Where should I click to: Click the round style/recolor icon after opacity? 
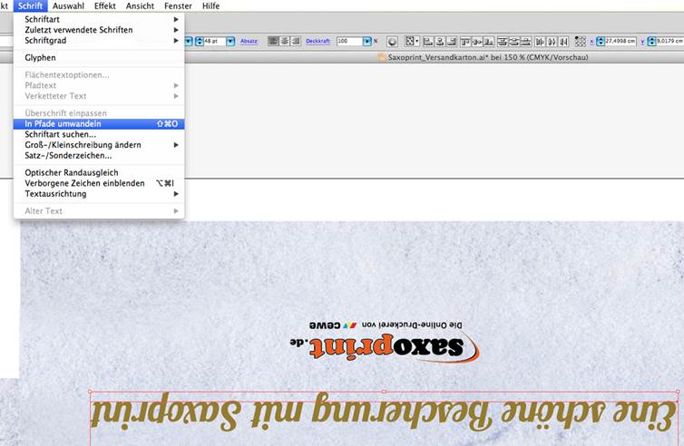[x=392, y=42]
